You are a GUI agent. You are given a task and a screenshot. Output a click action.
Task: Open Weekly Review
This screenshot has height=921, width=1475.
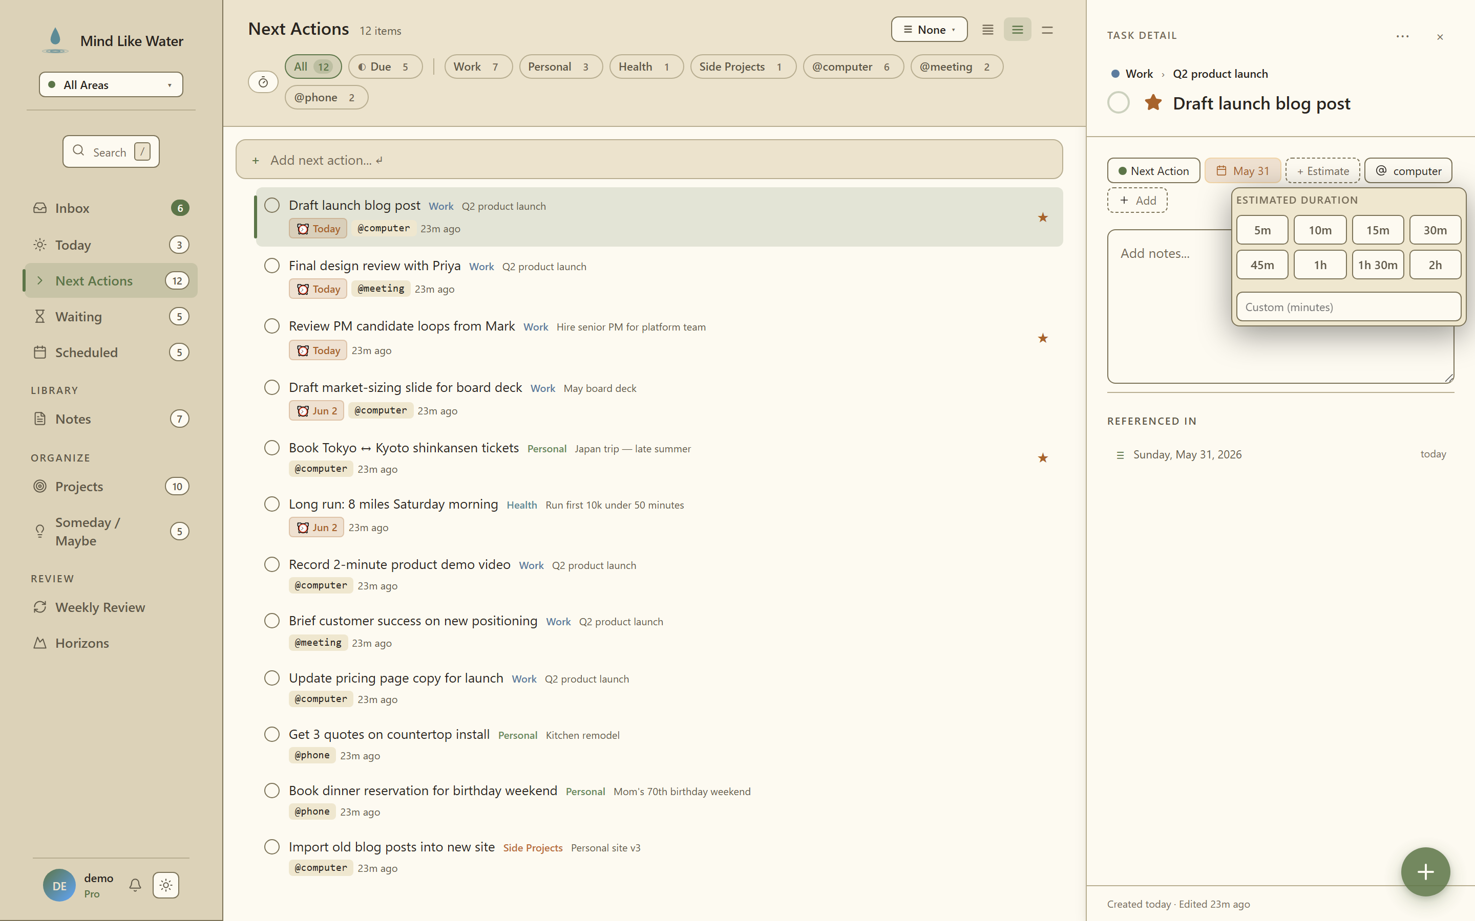click(111, 607)
